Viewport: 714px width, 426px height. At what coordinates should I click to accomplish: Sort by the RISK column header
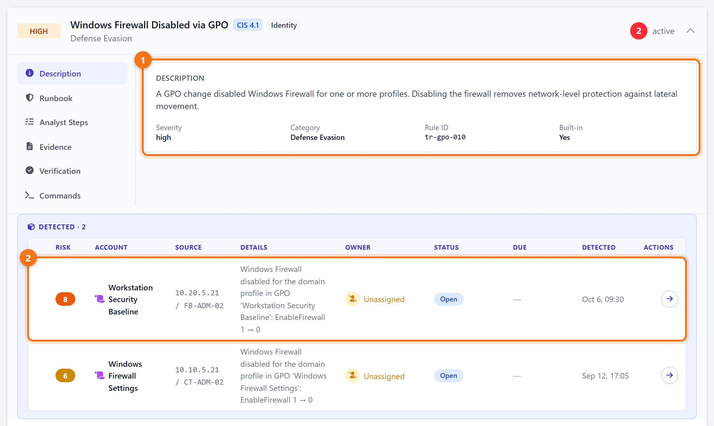[63, 247]
